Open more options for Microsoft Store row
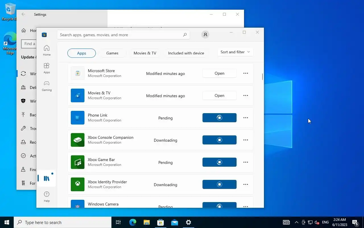Screen dimensions: 364x228 point(246,73)
